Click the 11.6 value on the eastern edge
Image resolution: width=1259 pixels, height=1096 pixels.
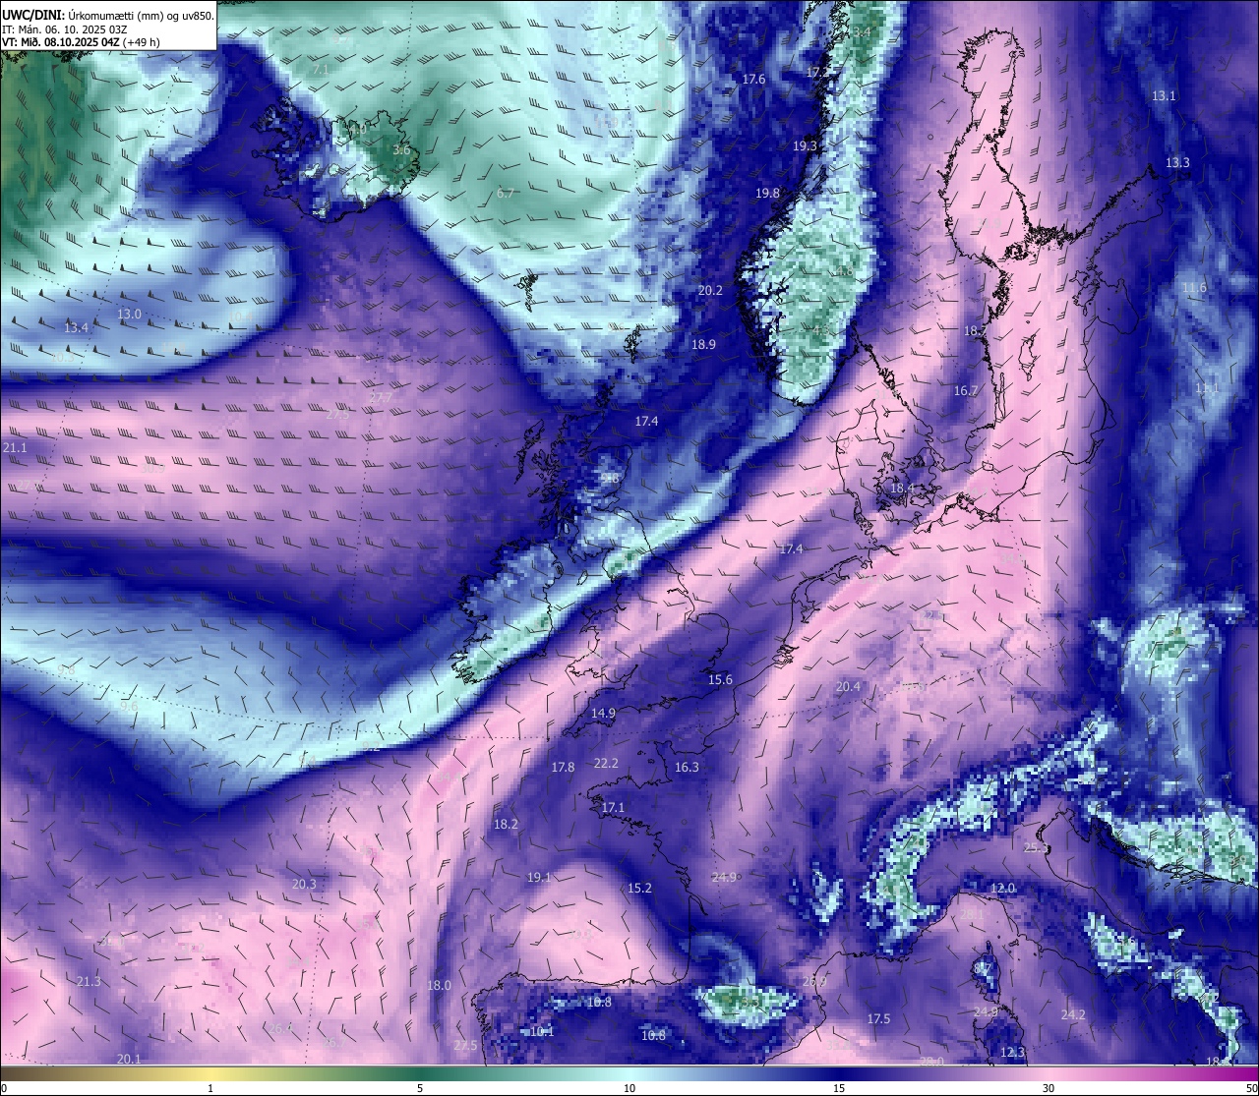tap(1194, 287)
